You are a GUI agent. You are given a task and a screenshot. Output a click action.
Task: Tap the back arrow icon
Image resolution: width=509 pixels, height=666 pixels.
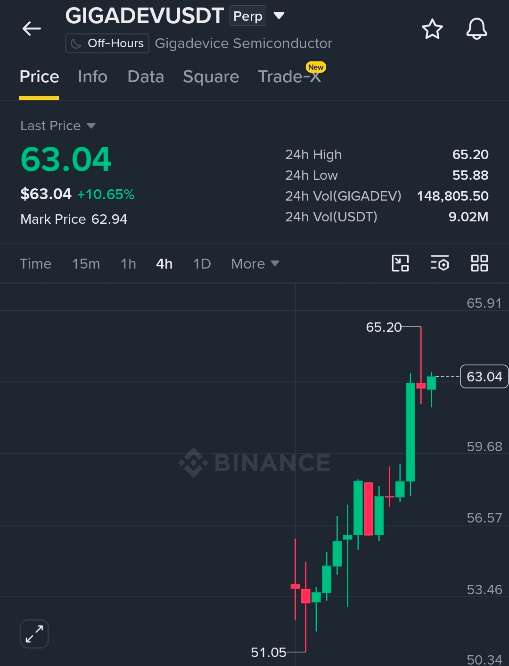pos(32,29)
